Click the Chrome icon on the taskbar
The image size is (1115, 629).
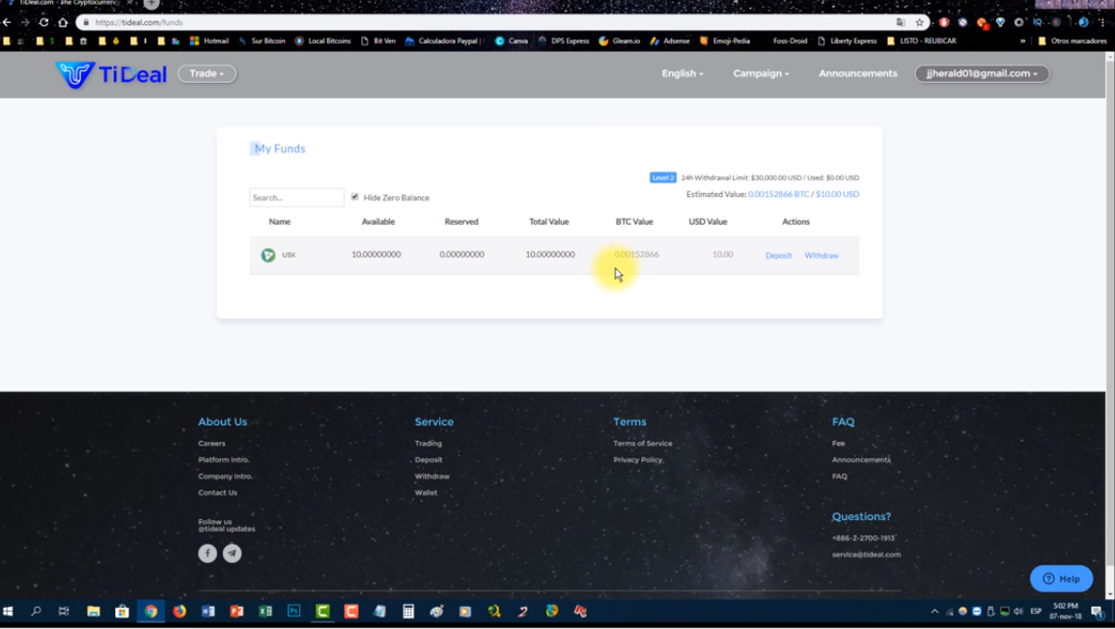point(151,612)
